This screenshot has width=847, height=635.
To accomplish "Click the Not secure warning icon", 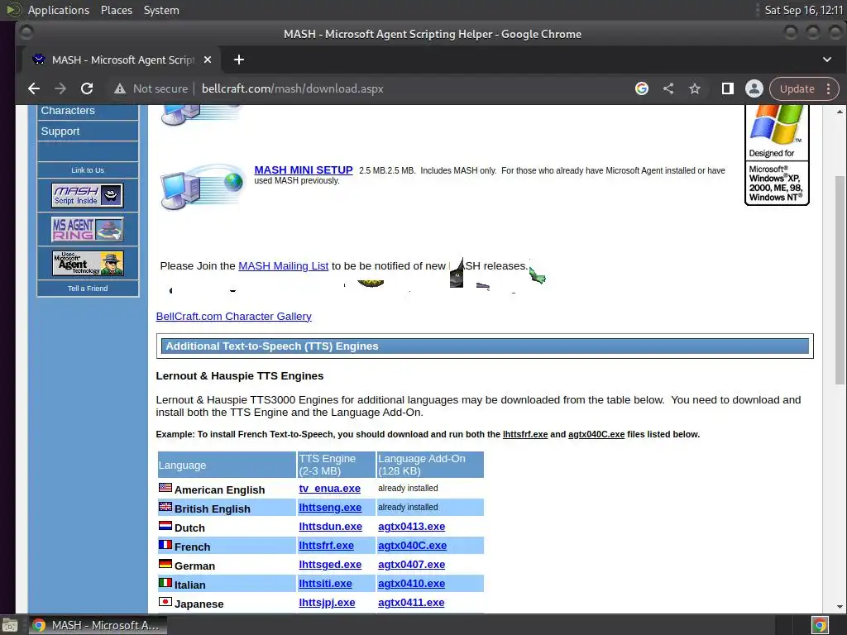I will (120, 88).
